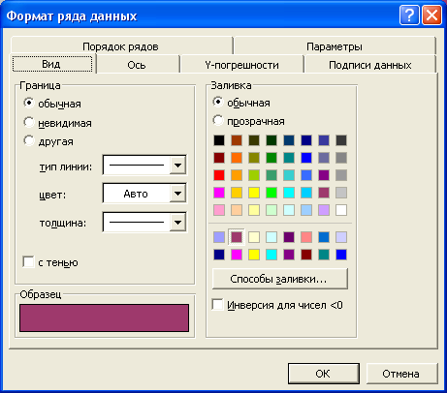The image size is (447, 393).
Task: Select the 'невидимая' border radio button
Action: point(29,122)
